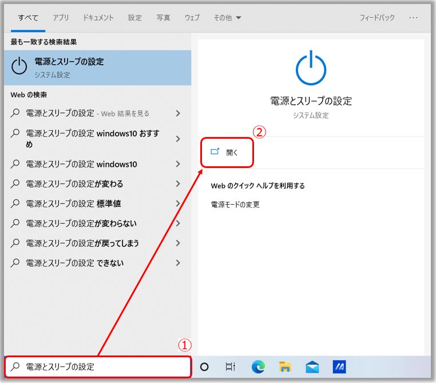Click search icon beside 標準値 suggestion
The width and height of the screenshot is (436, 383).
tap(15, 204)
